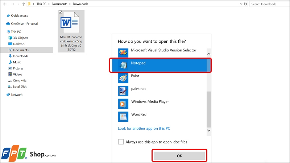Choose Paint from the app list
The image size is (290, 163).
[135, 76]
